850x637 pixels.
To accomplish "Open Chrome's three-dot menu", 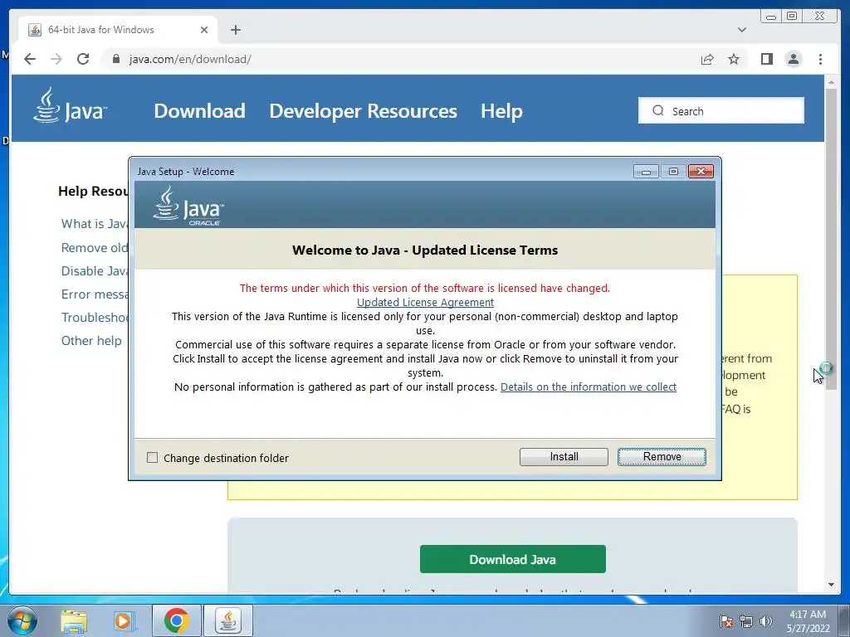I will [820, 59].
